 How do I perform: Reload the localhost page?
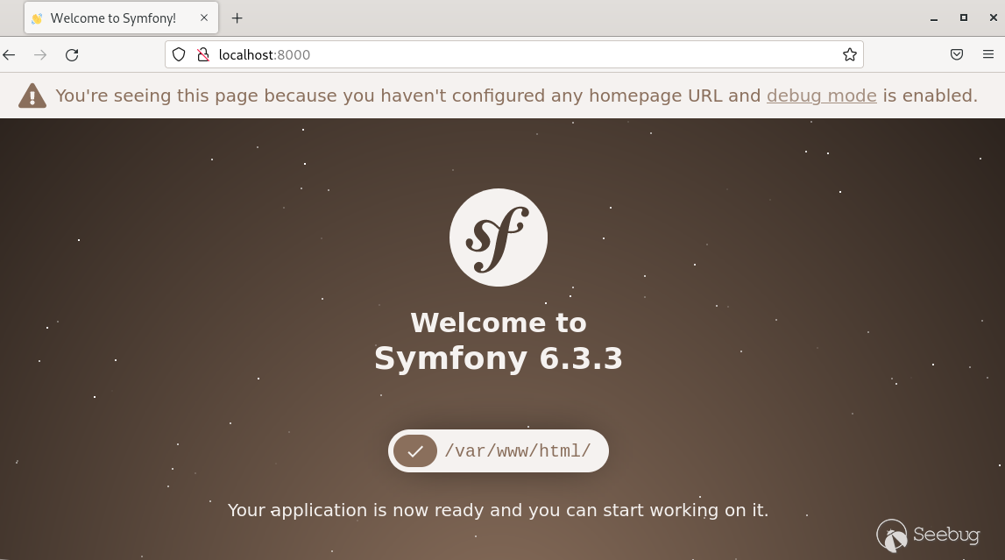[x=72, y=55]
